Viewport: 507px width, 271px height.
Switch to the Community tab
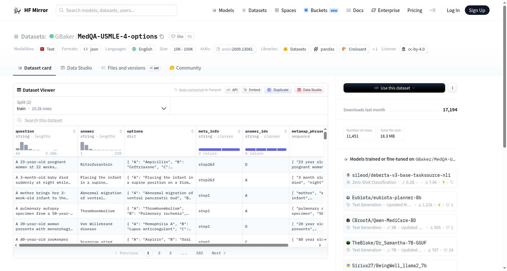185,68
